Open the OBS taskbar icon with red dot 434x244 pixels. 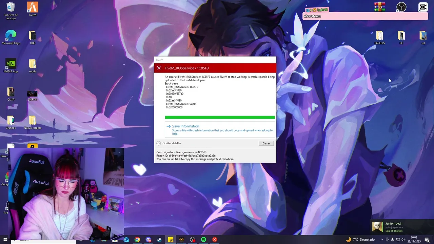click(193, 240)
